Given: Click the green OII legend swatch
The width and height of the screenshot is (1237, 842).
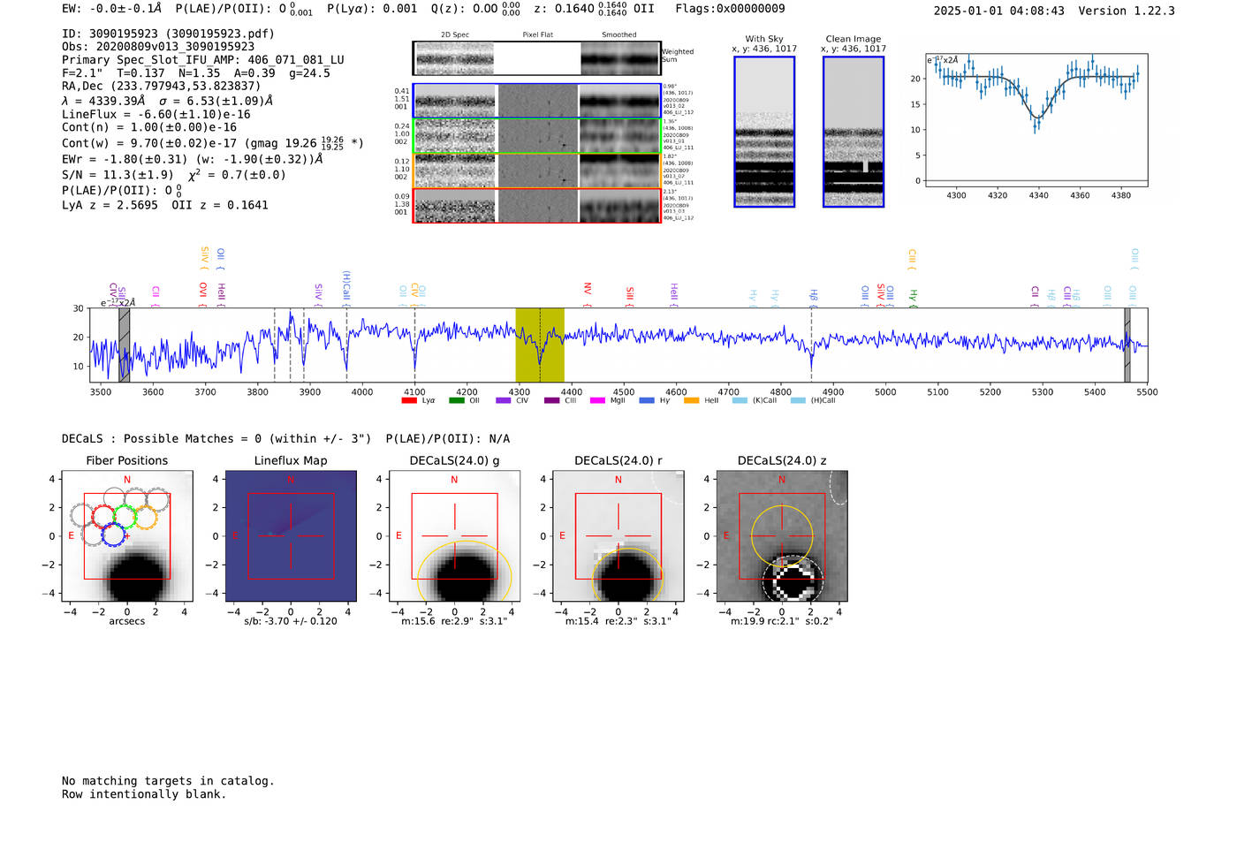Looking at the screenshot, I should point(457,401).
